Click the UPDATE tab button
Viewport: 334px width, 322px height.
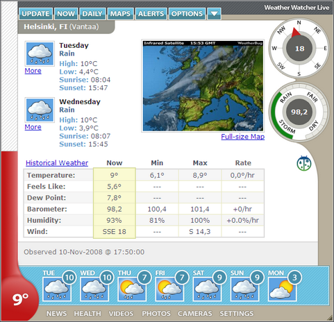coord(35,14)
